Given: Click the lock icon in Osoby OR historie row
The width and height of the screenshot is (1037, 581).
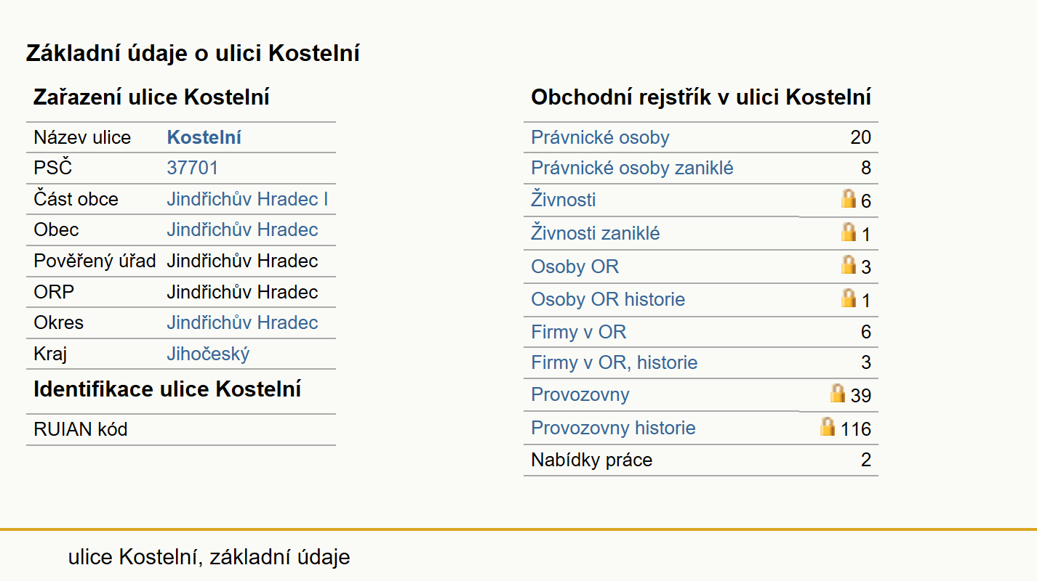Looking at the screenshot, I should [x=848, y=298].
